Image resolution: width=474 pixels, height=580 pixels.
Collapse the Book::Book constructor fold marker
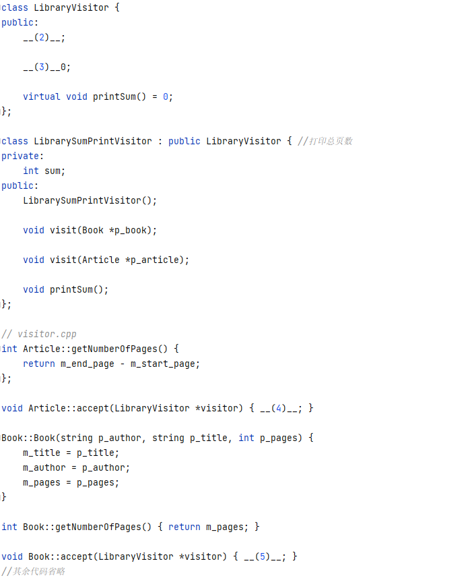tap(1, 438)
